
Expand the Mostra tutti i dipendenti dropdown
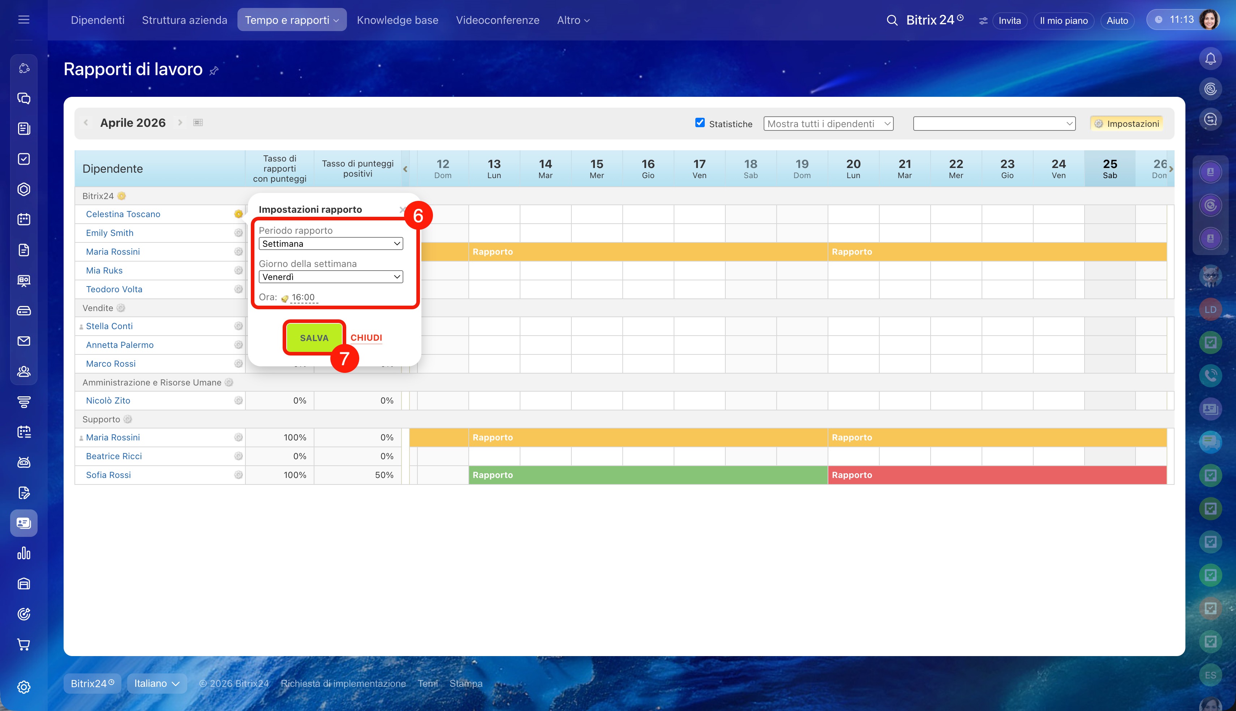coord(828,124)
